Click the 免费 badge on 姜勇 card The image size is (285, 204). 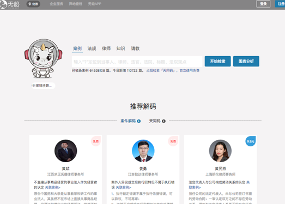[x=173, y=141]
